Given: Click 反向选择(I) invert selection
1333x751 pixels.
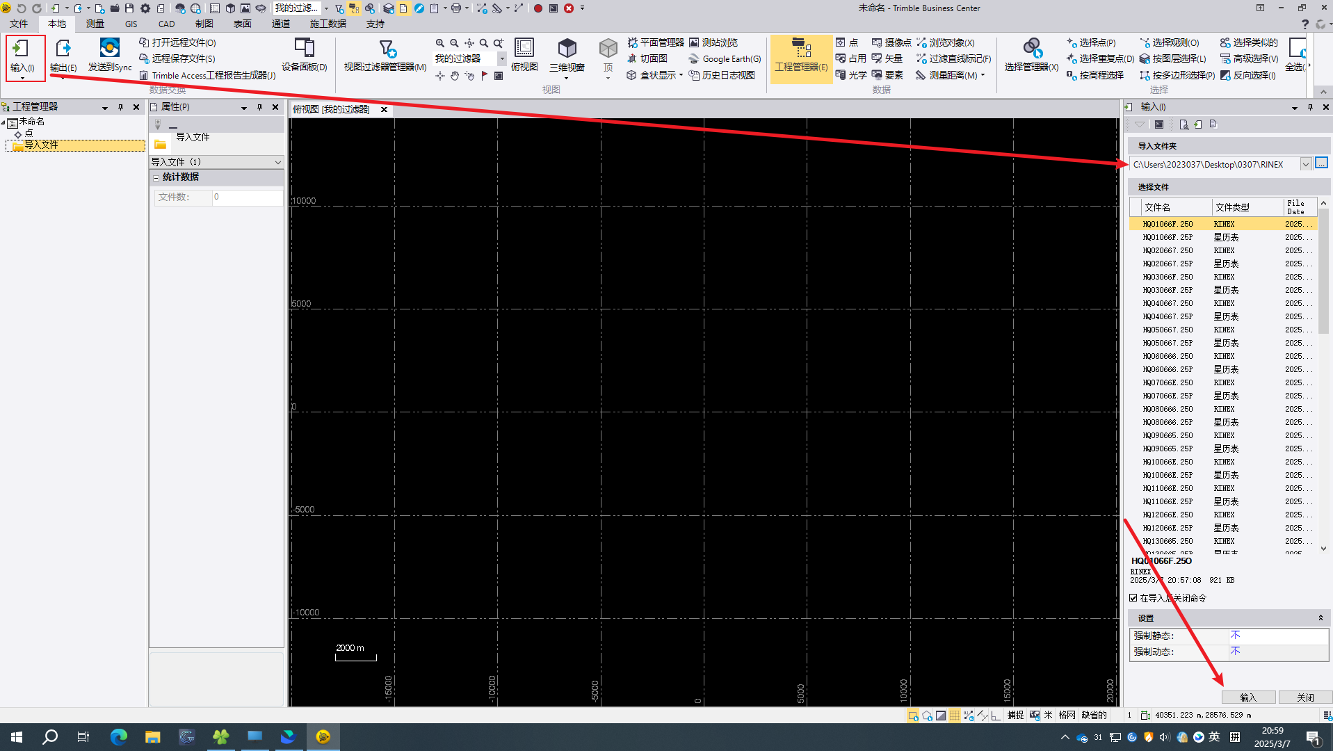Looking at the screenshot, I should point(1248,75).
